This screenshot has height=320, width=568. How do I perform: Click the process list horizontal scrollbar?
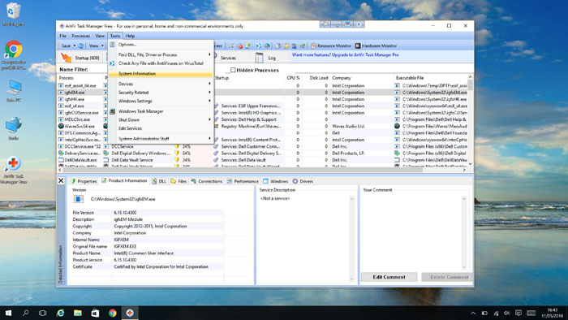(x=263, y=170)
